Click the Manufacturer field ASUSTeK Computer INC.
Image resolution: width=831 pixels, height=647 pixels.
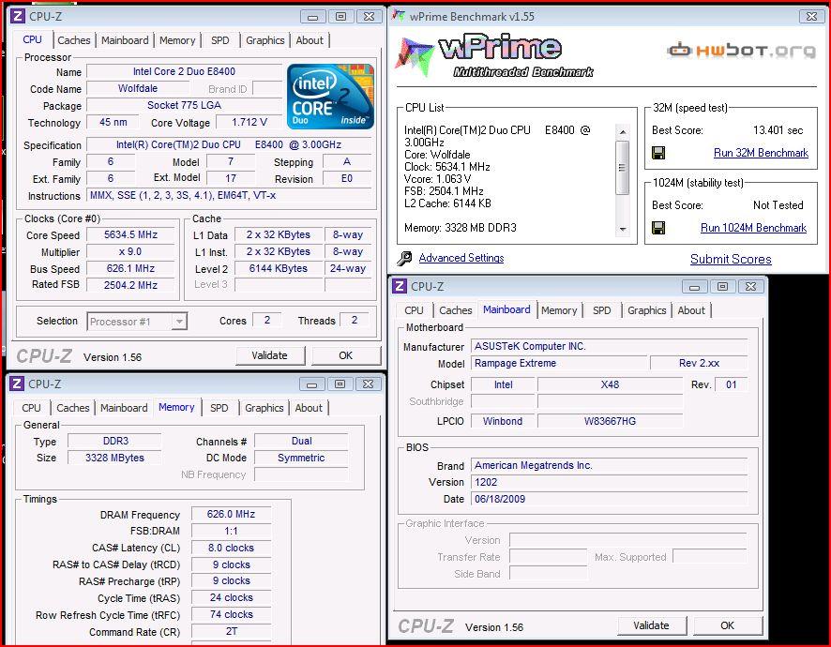[610, 347]
